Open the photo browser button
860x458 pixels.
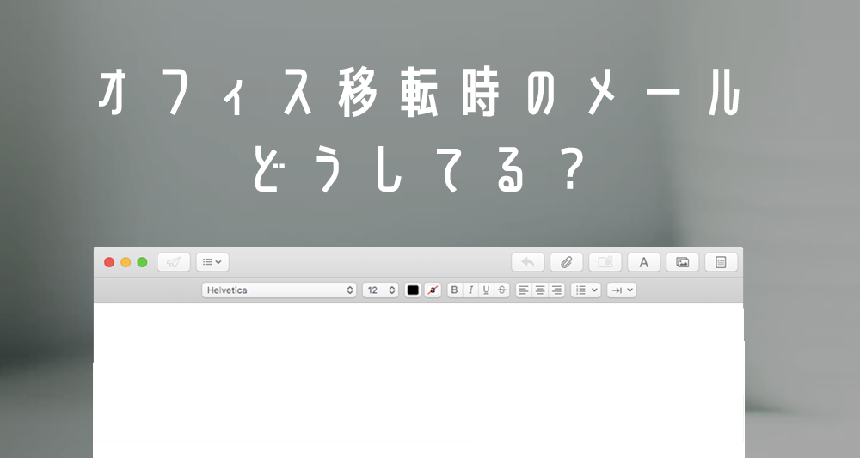coord(682,262)
